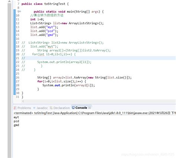
Task: Click the Problems tab icon
Action: pyautogui.click(x=15, y=108)
